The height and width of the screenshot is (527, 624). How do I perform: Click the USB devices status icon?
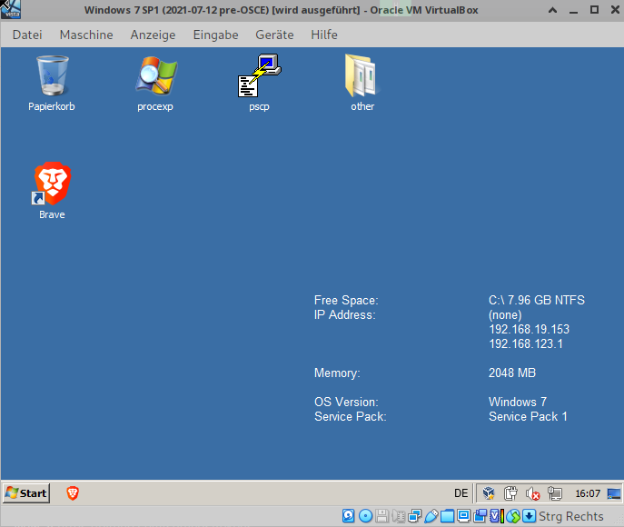[431, 516]
